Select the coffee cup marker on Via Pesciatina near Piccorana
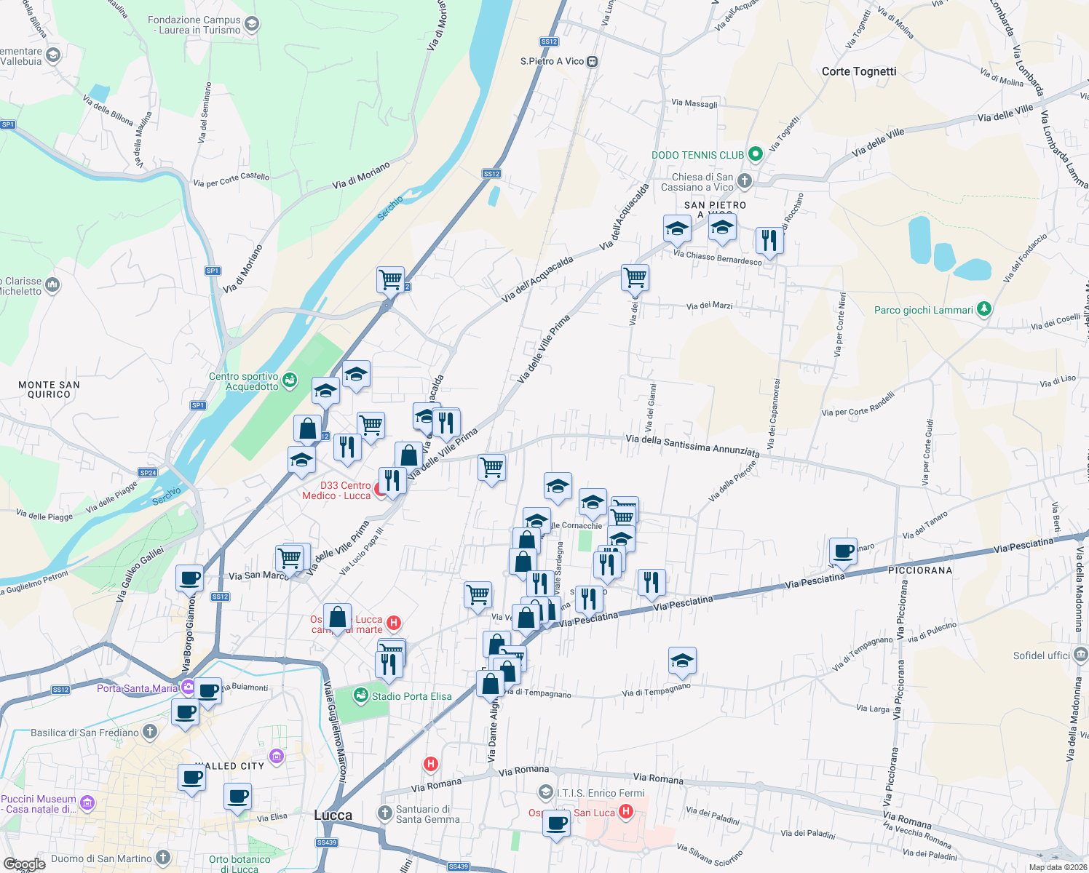This screenshot has width=1089, height=873. coord(843,551)
